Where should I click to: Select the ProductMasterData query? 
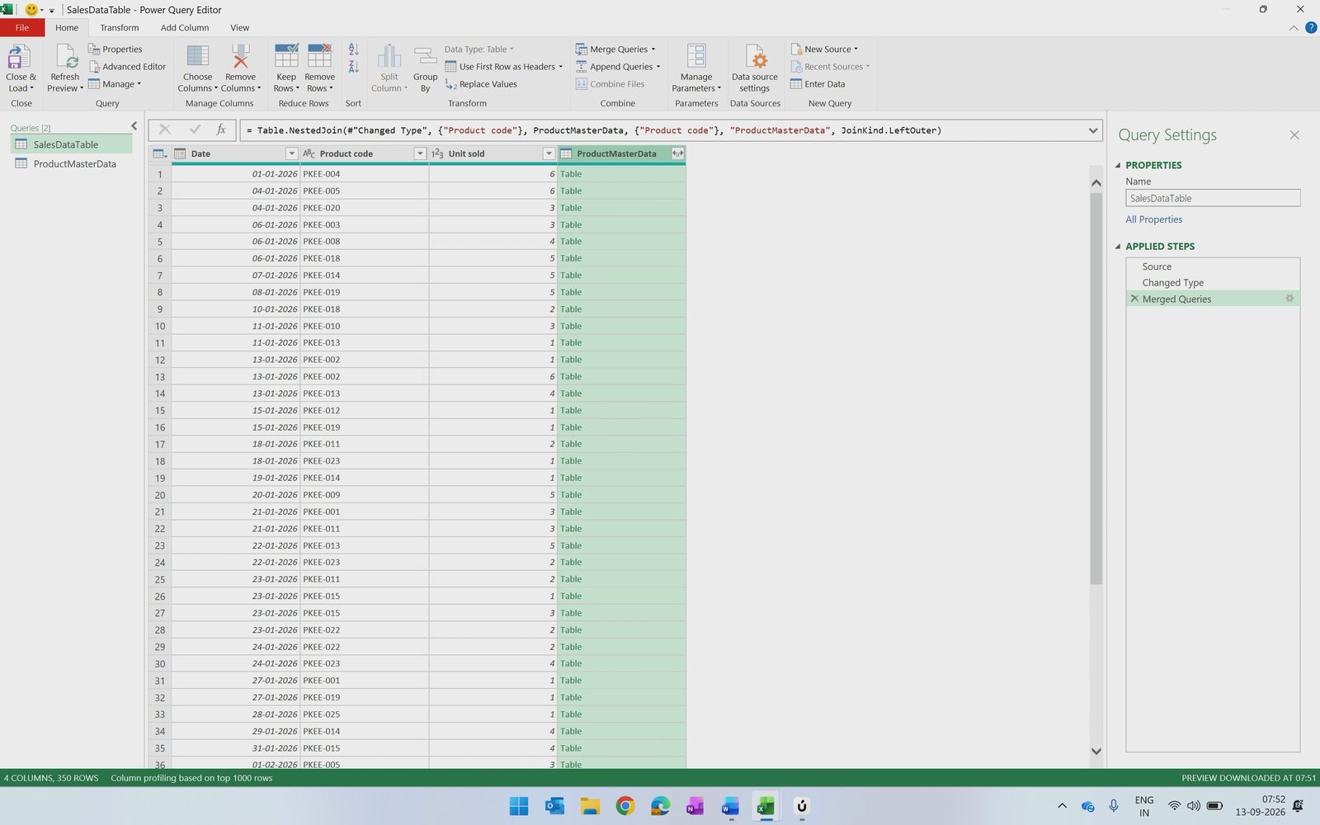[x=72, y=163]
